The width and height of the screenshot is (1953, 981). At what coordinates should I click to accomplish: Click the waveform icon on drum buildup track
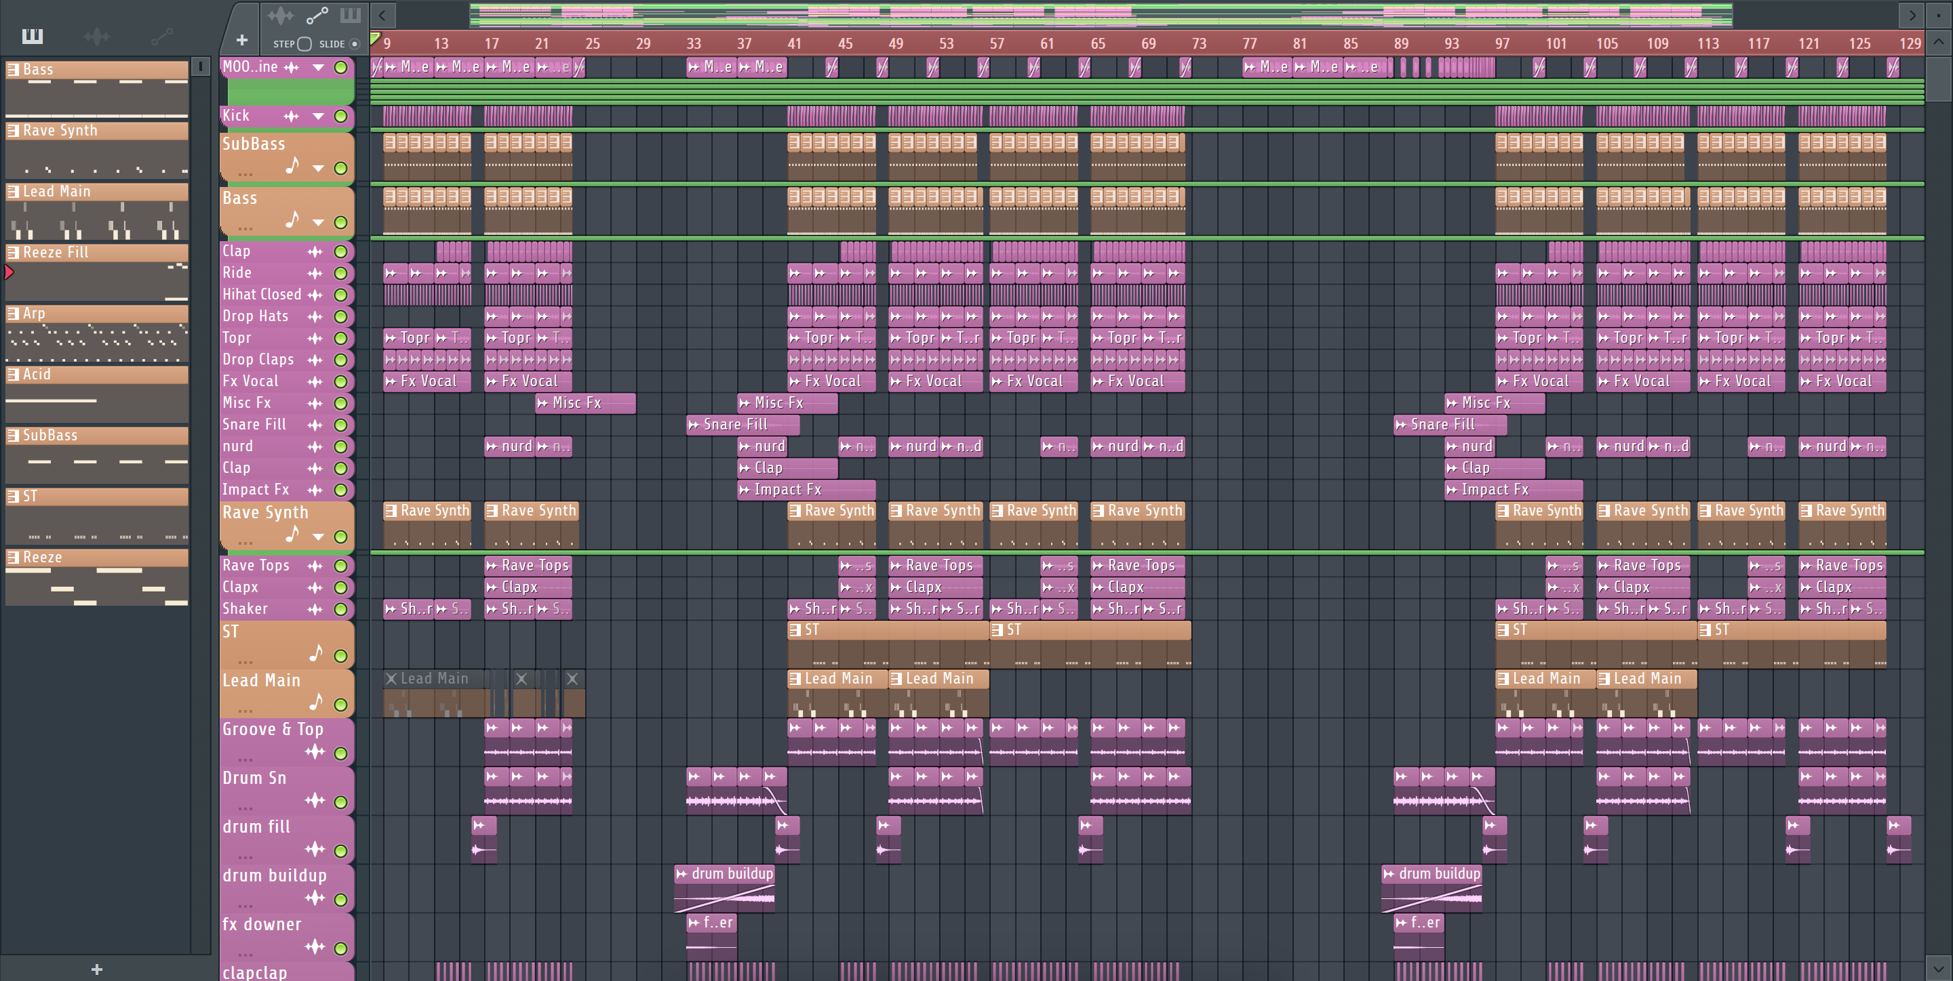[315, 898]
